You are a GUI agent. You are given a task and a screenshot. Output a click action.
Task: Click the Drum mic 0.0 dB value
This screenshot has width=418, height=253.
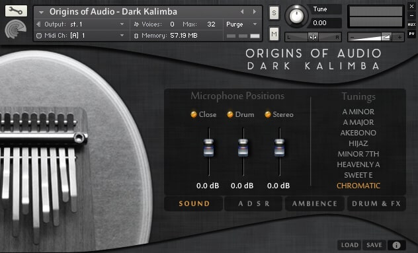(x=242, y=186)
